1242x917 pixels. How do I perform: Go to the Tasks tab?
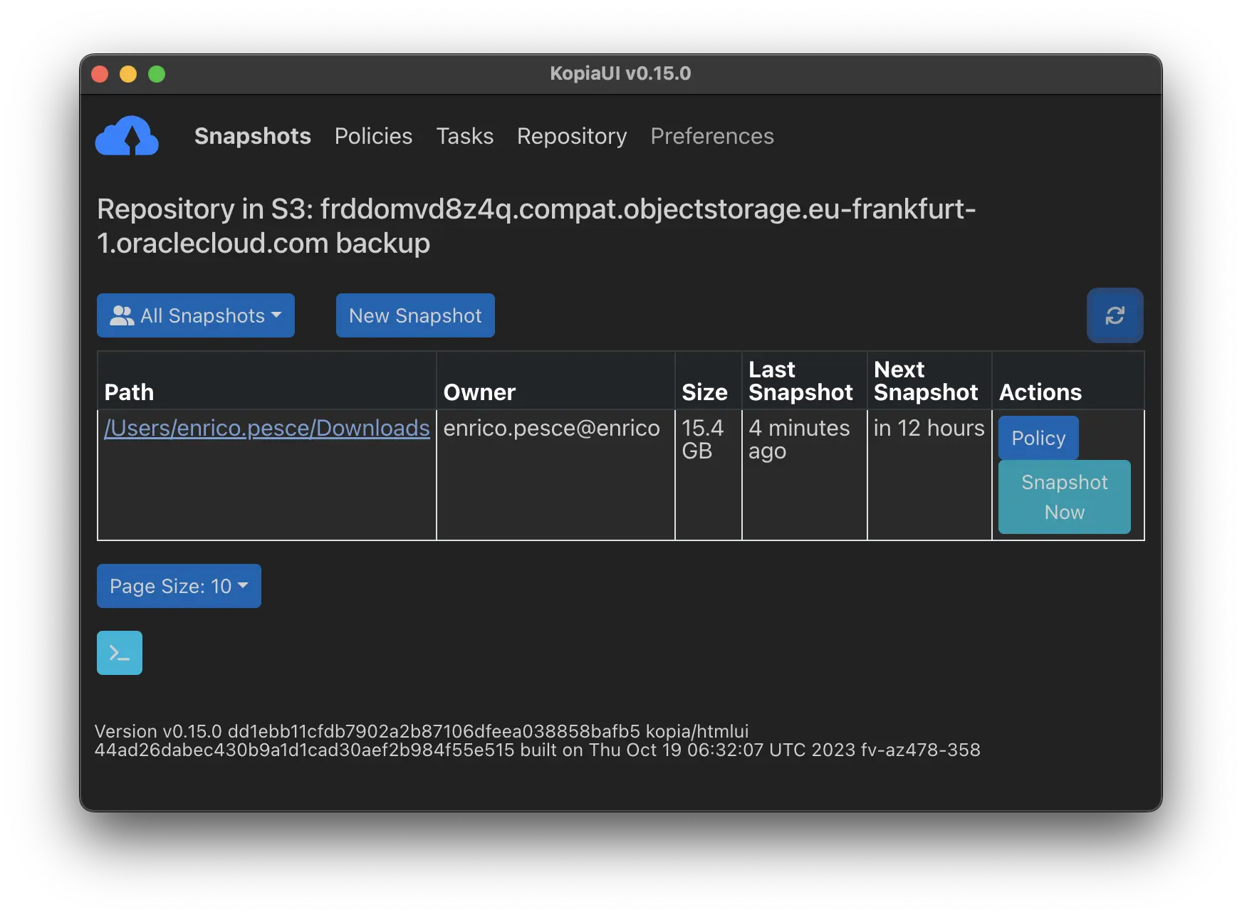[464, 136]
